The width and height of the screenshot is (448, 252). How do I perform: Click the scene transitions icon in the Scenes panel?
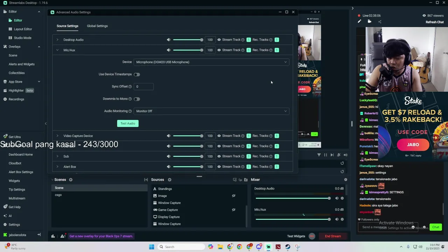pos(146,180)
